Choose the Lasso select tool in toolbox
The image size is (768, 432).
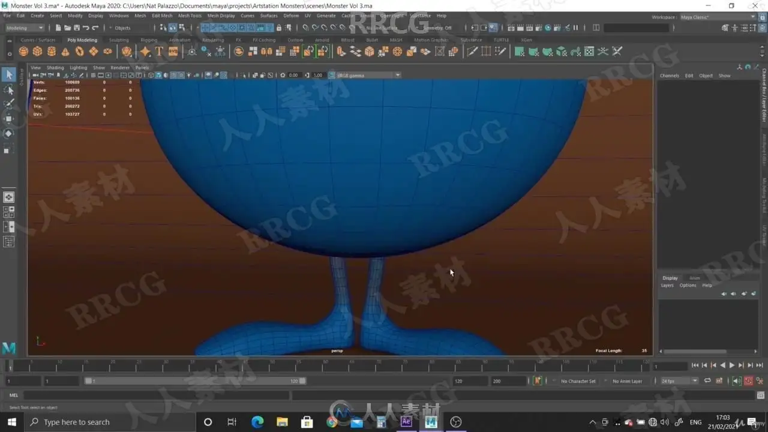point(9,90)
